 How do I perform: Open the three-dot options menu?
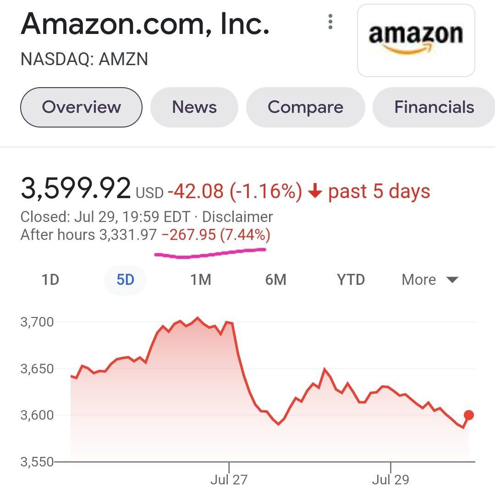[x=330, y=22]
